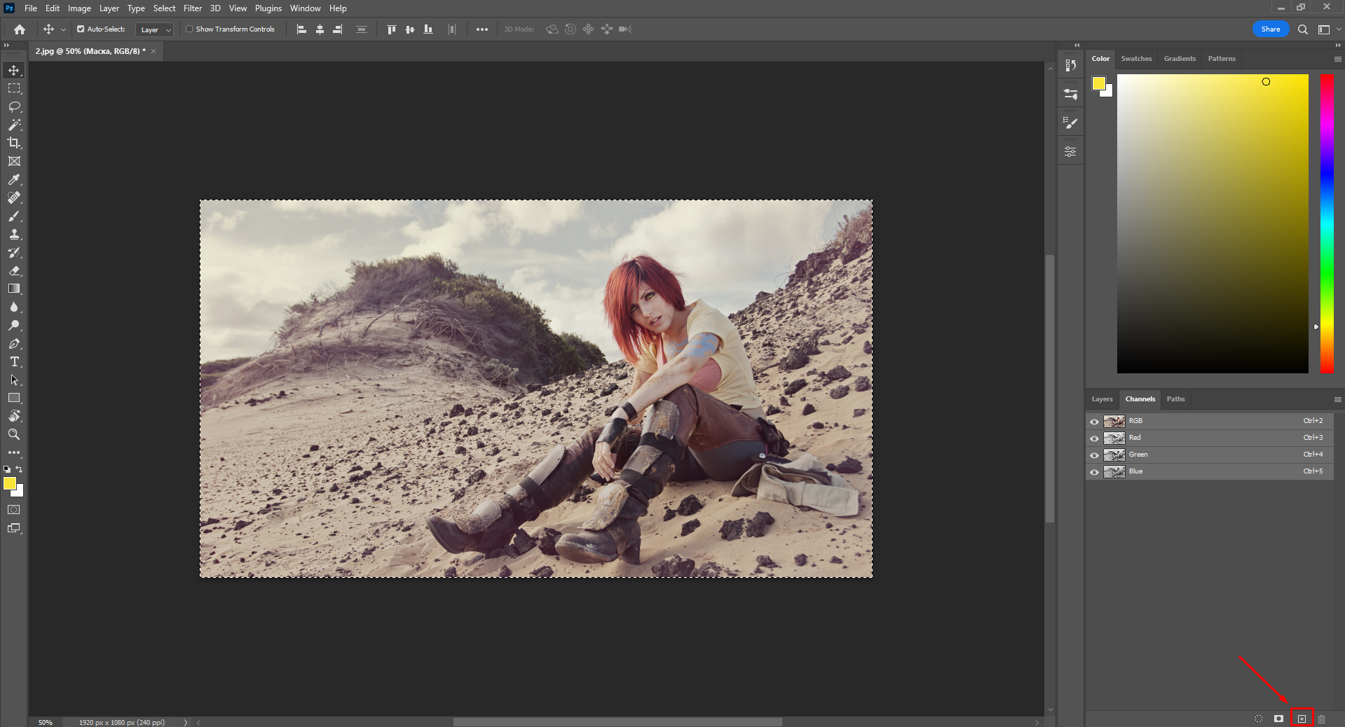Image resolution: width=1345 pixels, height=727 pixels.
Task: Click the foreground yellow color swatch
Action: pyautogui.click(x=9, y=483)
